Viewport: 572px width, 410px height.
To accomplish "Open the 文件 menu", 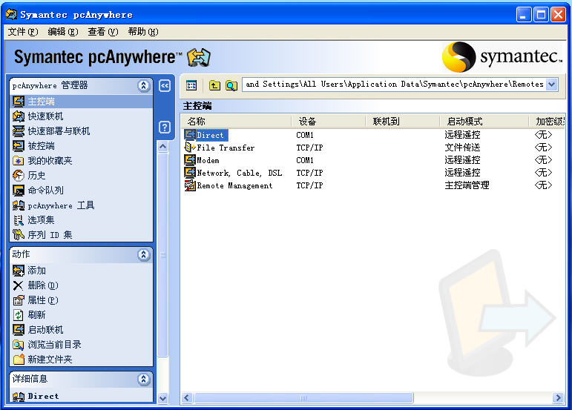I will pyautogui.click(x=22, y=32).
